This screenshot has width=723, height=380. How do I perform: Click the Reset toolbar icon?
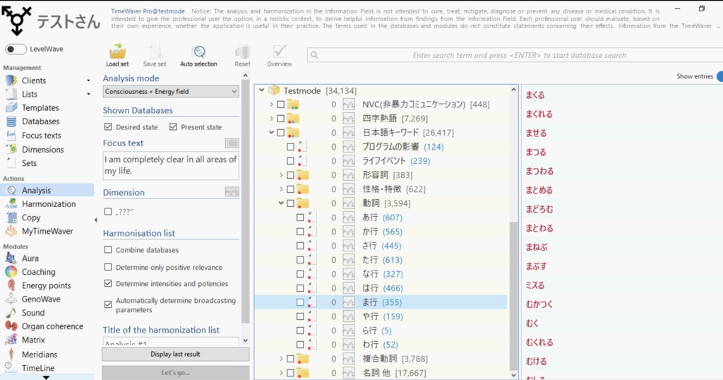(242, 51)
